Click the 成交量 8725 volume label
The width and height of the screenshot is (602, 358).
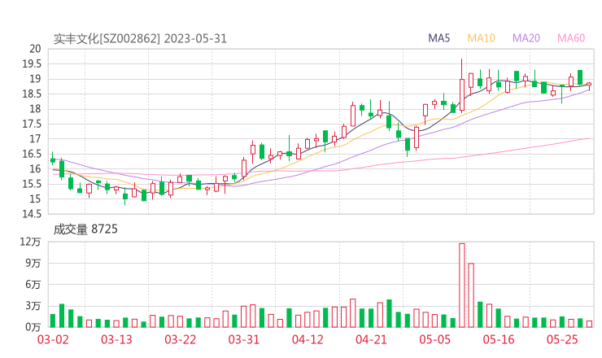85,229
